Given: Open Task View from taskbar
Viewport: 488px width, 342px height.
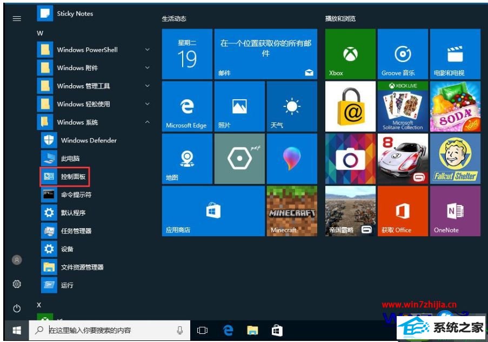Looking at the screenshot, I should click(x=202, y=330).
